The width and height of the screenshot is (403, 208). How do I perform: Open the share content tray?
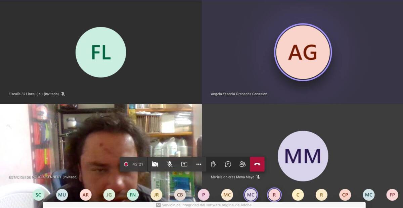[x=184, y=164]
